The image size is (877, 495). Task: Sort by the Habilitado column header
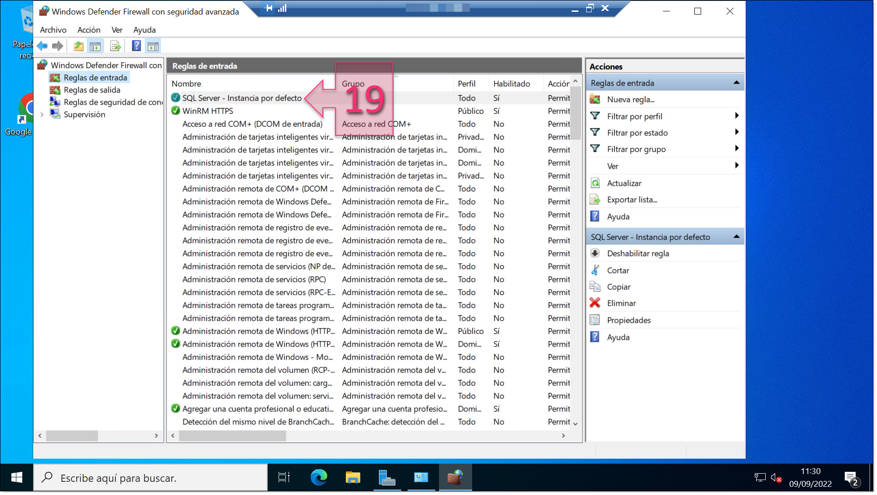coord(515,84)
